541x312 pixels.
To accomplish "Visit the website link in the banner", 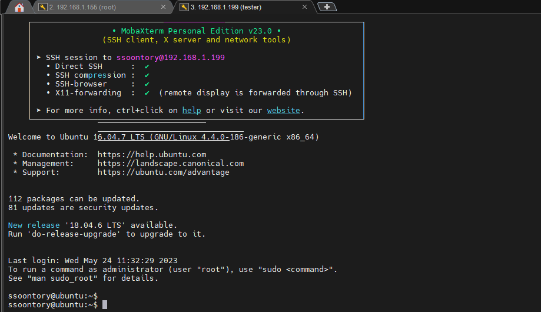I will pos(284,111).
